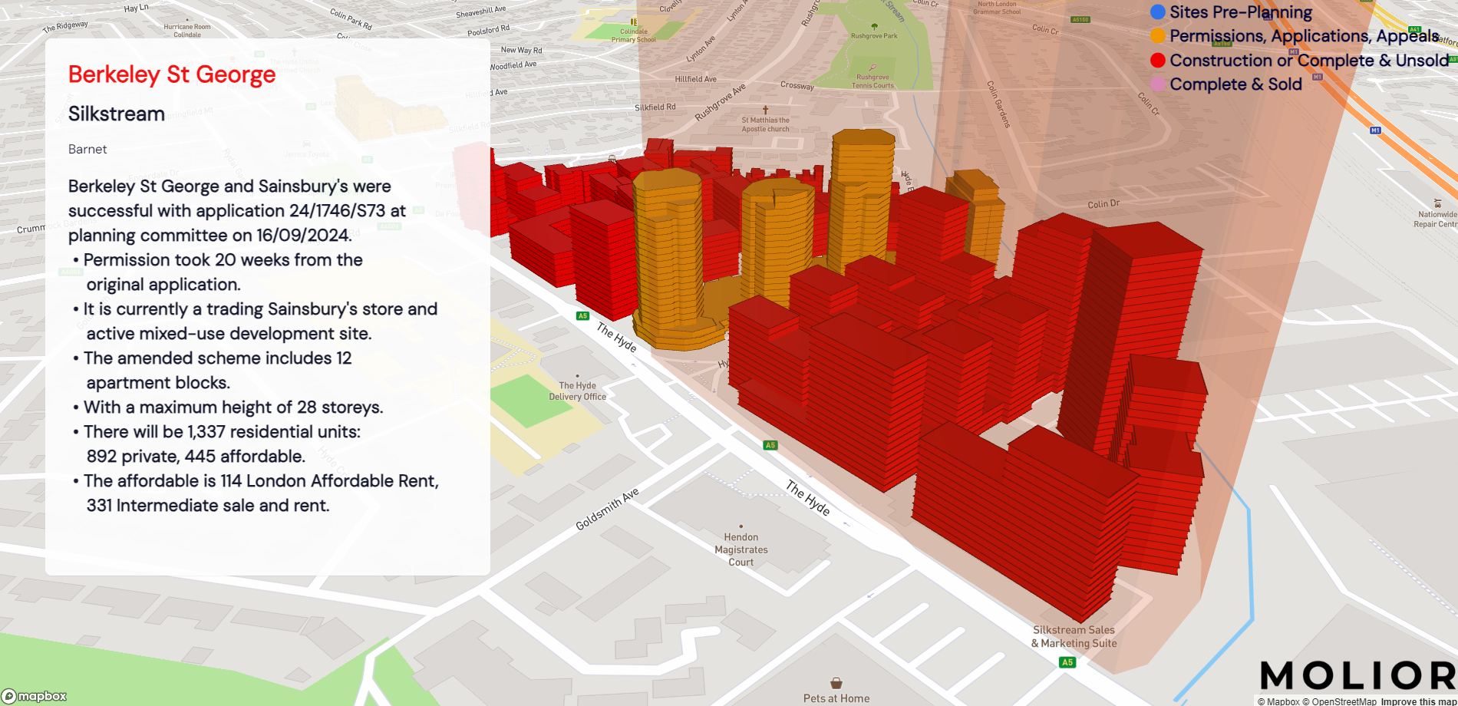
Task: Click the A5 shield below Silkstream Marketing Suite
Action: (x=1067, y=662)
